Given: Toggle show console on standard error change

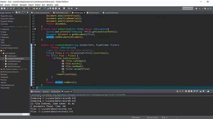Looking at the screenshot, I should (197, 91).
